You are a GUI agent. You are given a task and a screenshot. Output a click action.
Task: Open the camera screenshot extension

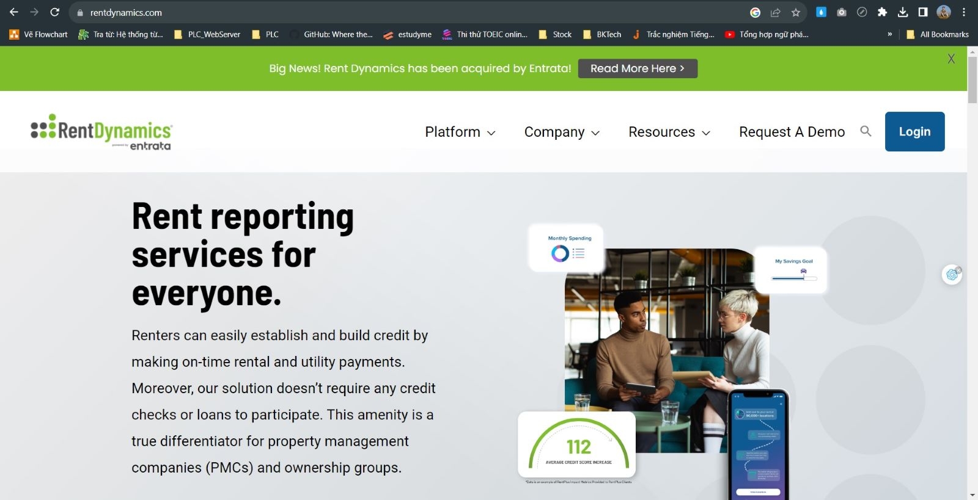coord(842,12)
